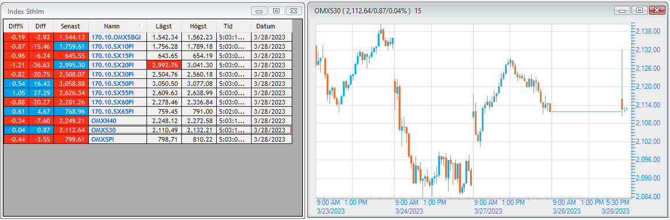Select the OMXSPI index name
Screen dimensions: 670x220
103,139
